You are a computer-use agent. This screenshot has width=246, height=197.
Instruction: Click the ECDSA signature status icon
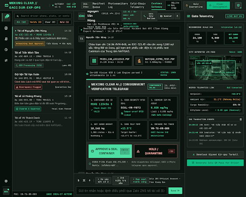coord(90,164)
